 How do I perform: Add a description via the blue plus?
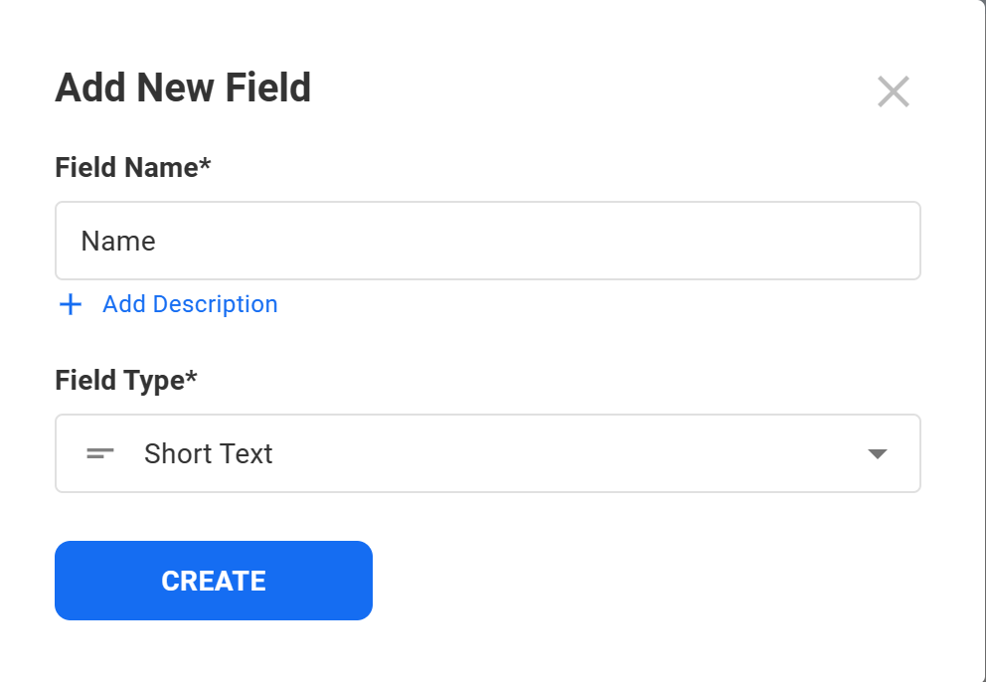pyautogui.click(x=71, y=304)
